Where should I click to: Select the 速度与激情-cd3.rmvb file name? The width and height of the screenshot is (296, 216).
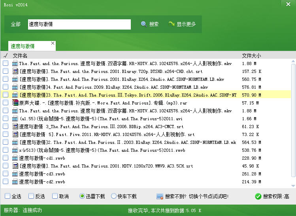click(42, 174)
